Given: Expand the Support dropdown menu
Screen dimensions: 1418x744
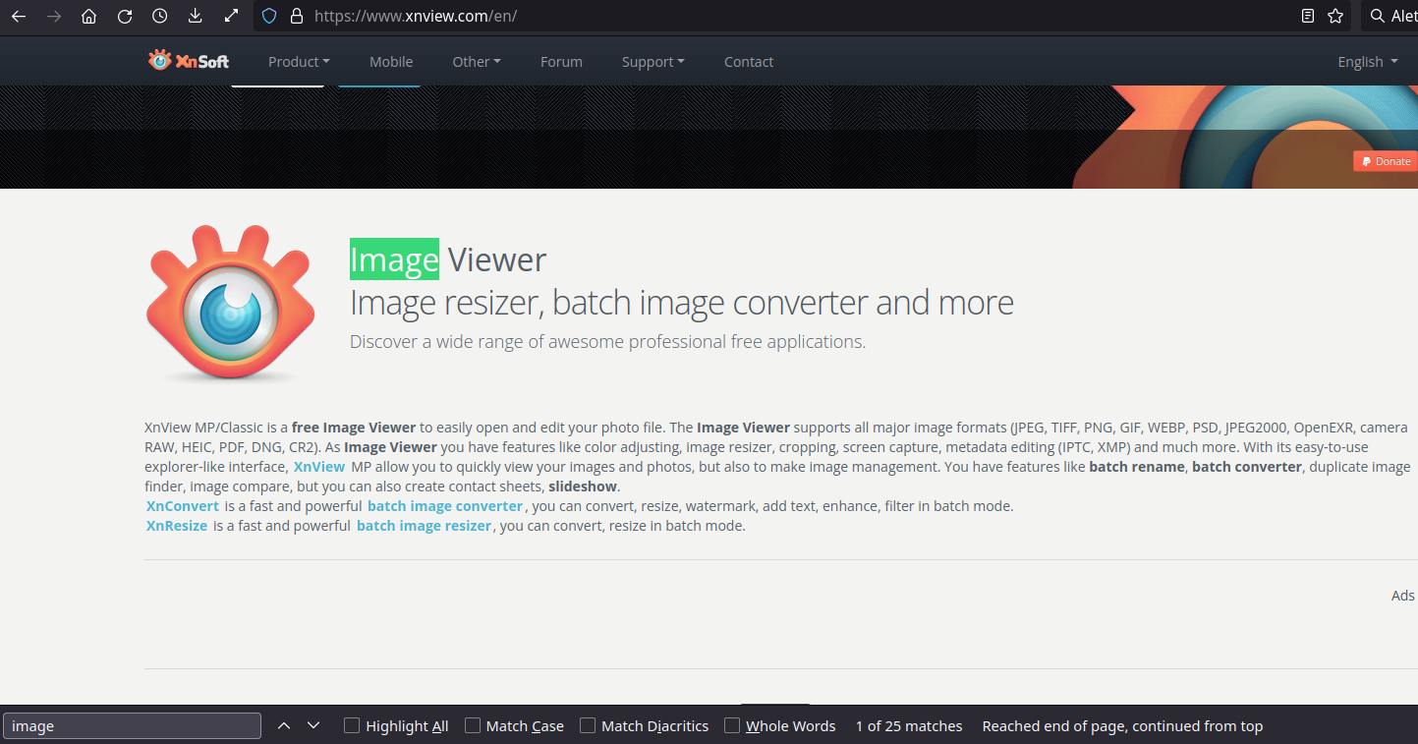Looking at the screenshot, I should [653, 62].
